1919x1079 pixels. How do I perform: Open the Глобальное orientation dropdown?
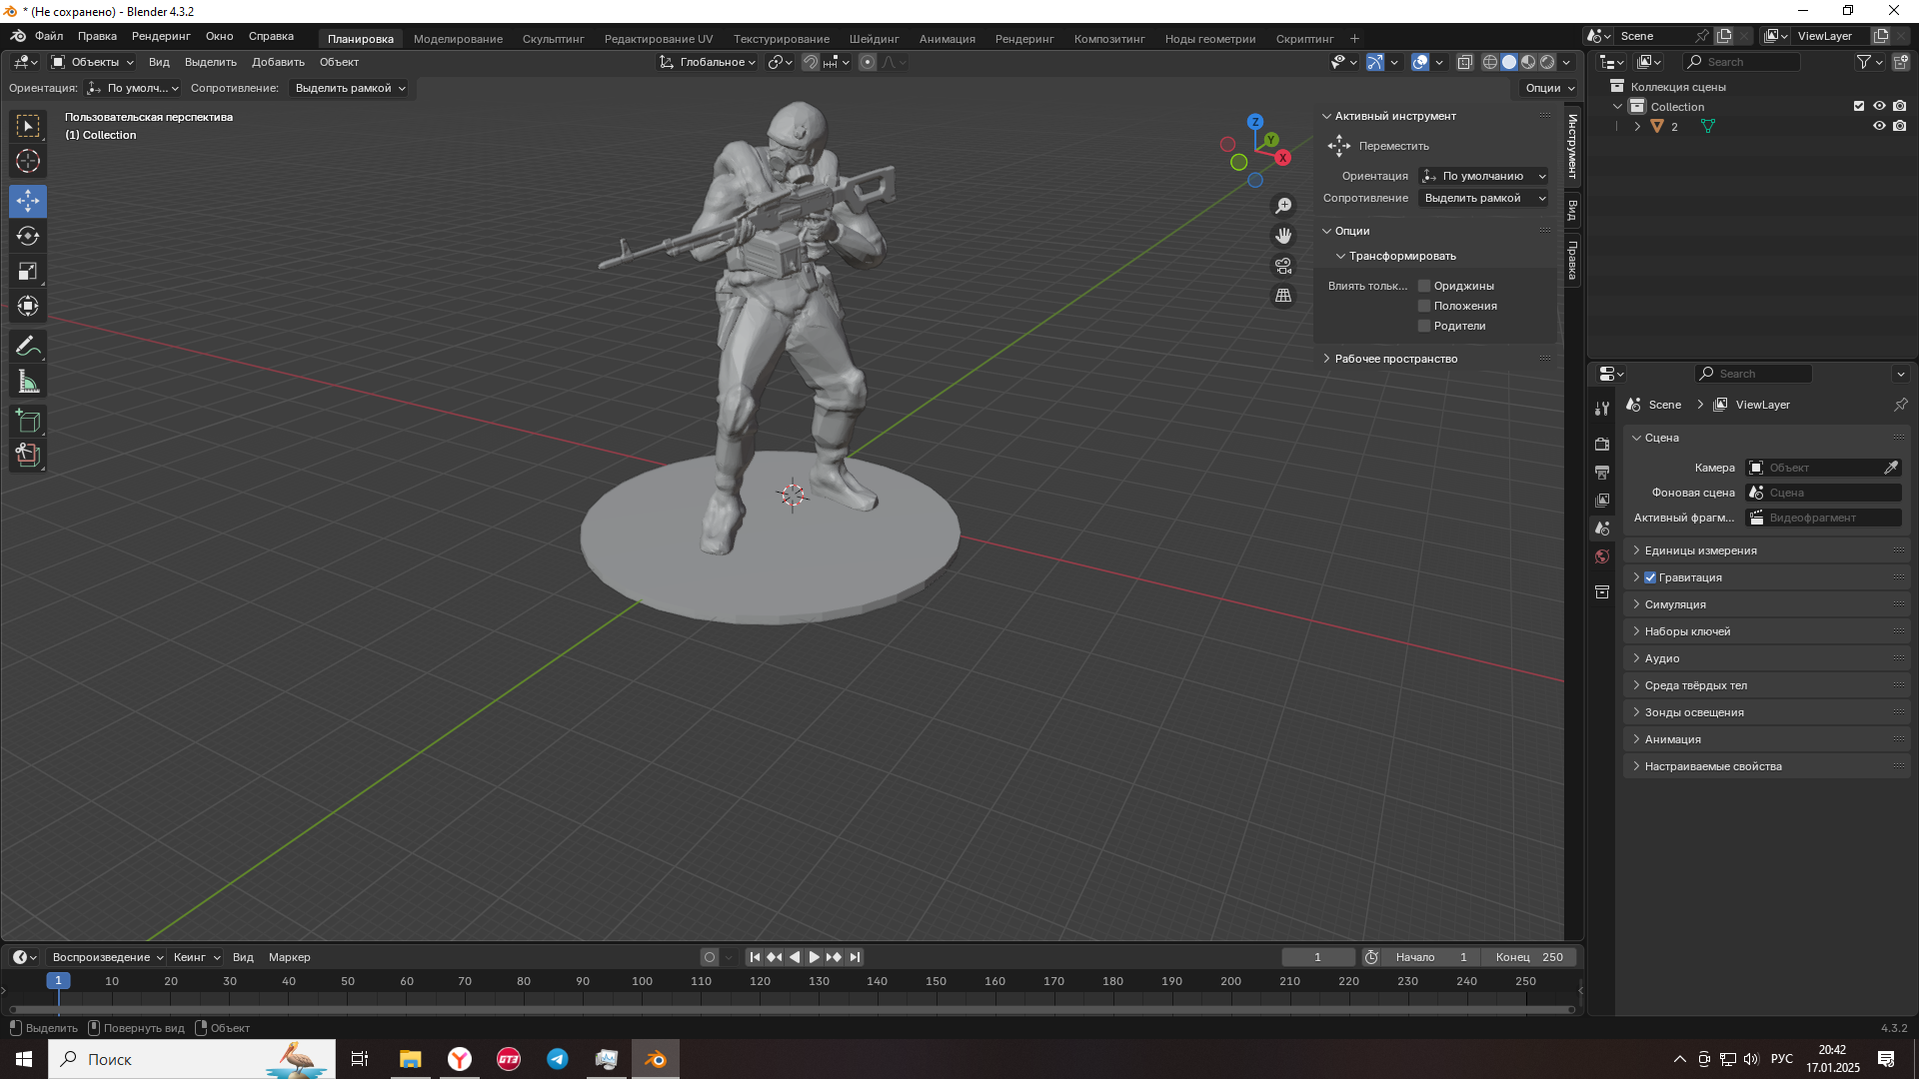point(708,62)
